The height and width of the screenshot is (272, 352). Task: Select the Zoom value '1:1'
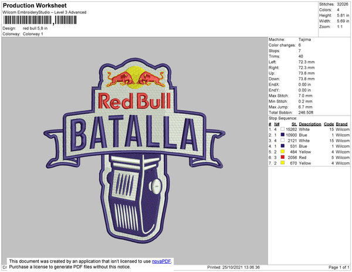click(340, 27)
